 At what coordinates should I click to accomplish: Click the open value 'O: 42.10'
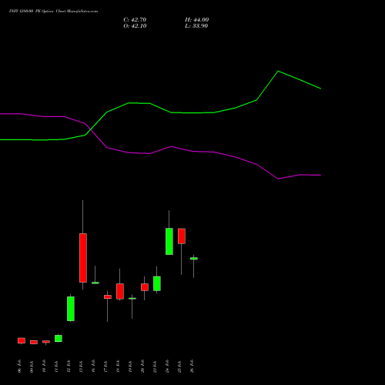point(135,26)
